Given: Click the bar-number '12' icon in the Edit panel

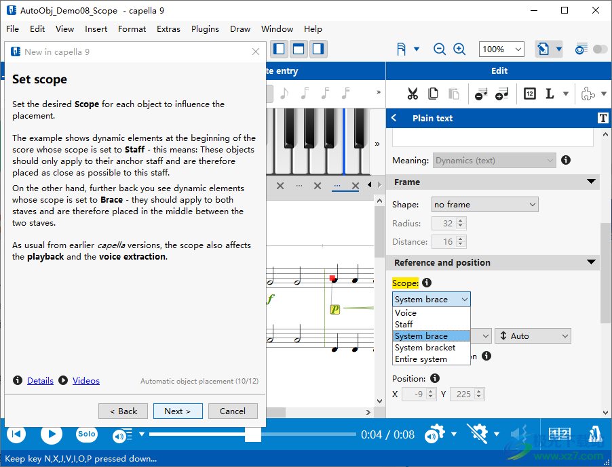Looking at the screenshot, I should 529,94.
